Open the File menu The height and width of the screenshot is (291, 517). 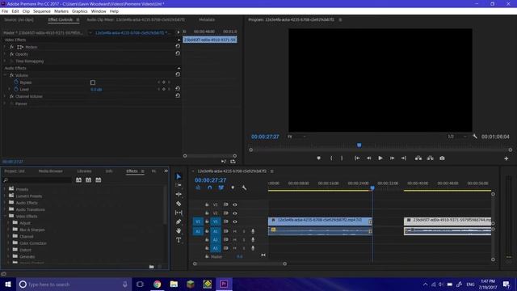[5, 11]
